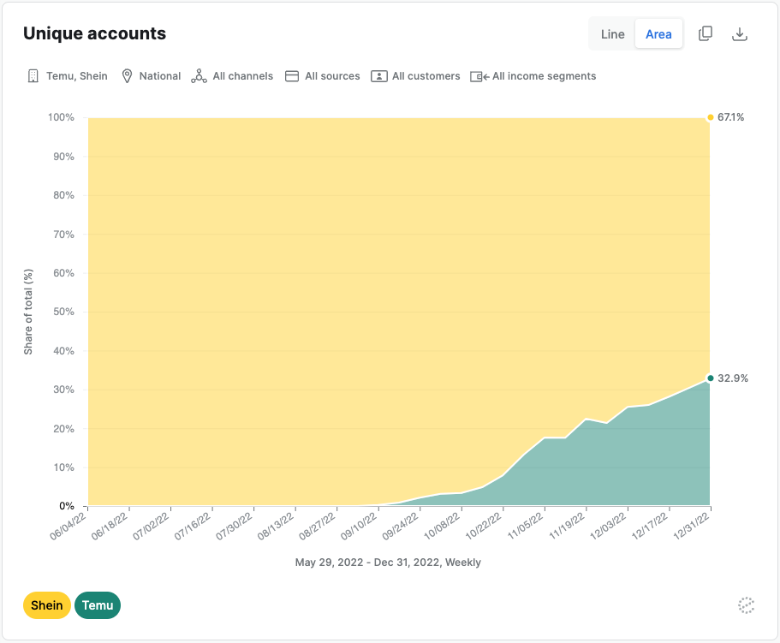Viewport: 780px width, 643px height.
Task: Copy the chart with the duplicate icon
Action: 706,33
